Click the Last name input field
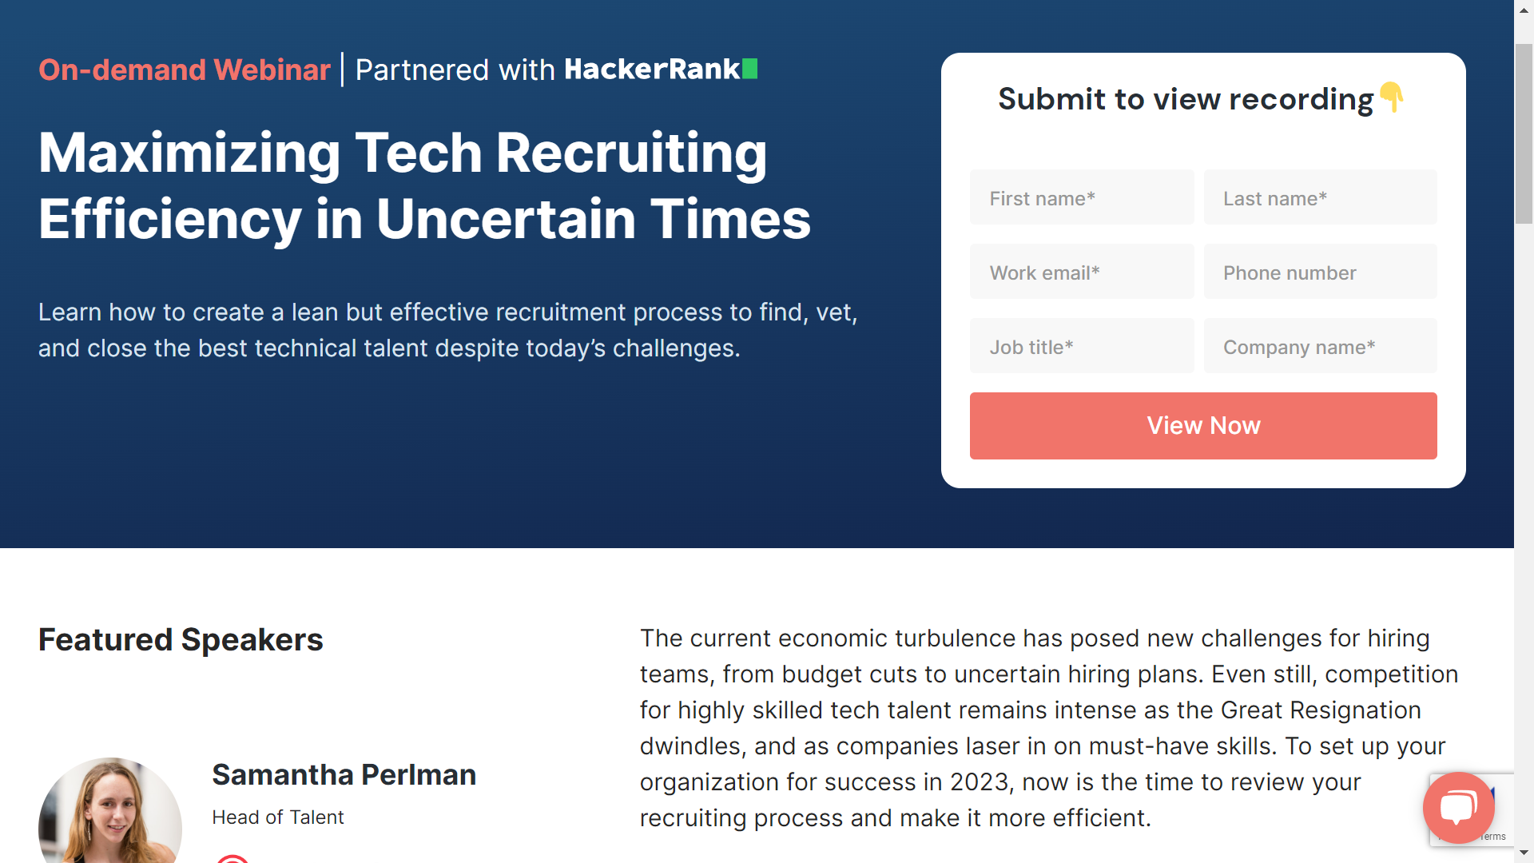The image size is (1534, 863). 1320,197
